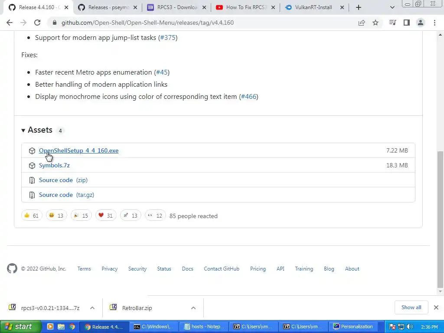The image size is (444, 333).
Task: Click Show all downloads button
Action: point(411,307)
